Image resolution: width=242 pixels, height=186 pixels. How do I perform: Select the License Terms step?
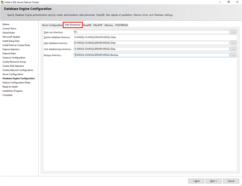(9, 28)
